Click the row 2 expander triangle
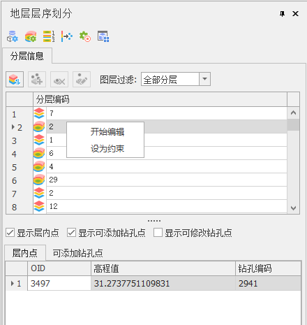 pos(13,127)
